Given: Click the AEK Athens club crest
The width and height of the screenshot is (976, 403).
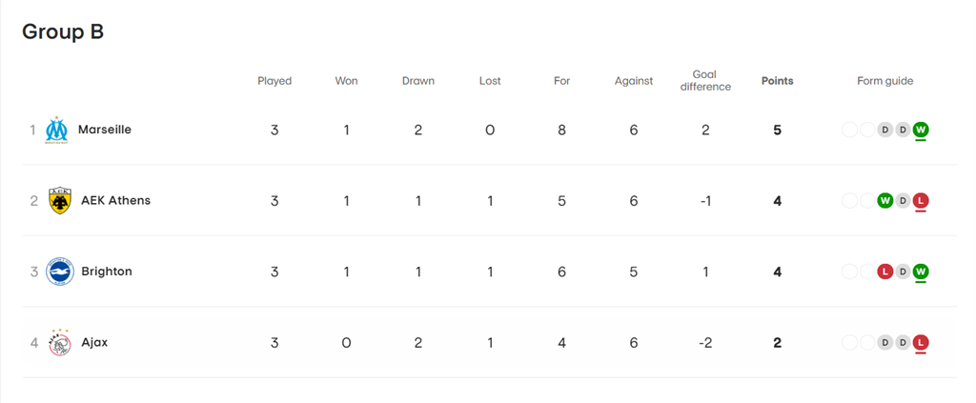Looking at the screenshot, I should click(x=60, y=201).
